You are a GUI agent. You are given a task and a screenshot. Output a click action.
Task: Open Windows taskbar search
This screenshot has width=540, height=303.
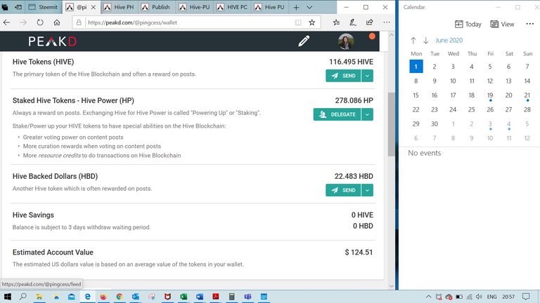(x=23, y=297)
